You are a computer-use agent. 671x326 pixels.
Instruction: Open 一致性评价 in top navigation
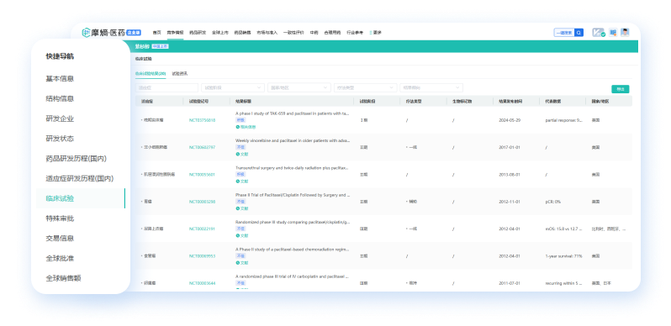293,33
